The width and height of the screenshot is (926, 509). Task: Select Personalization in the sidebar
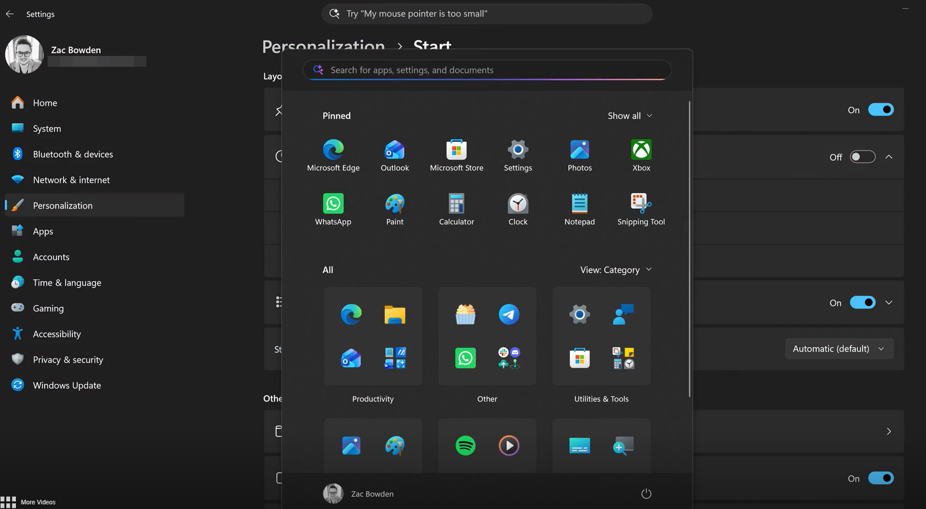tap(94, 205)
